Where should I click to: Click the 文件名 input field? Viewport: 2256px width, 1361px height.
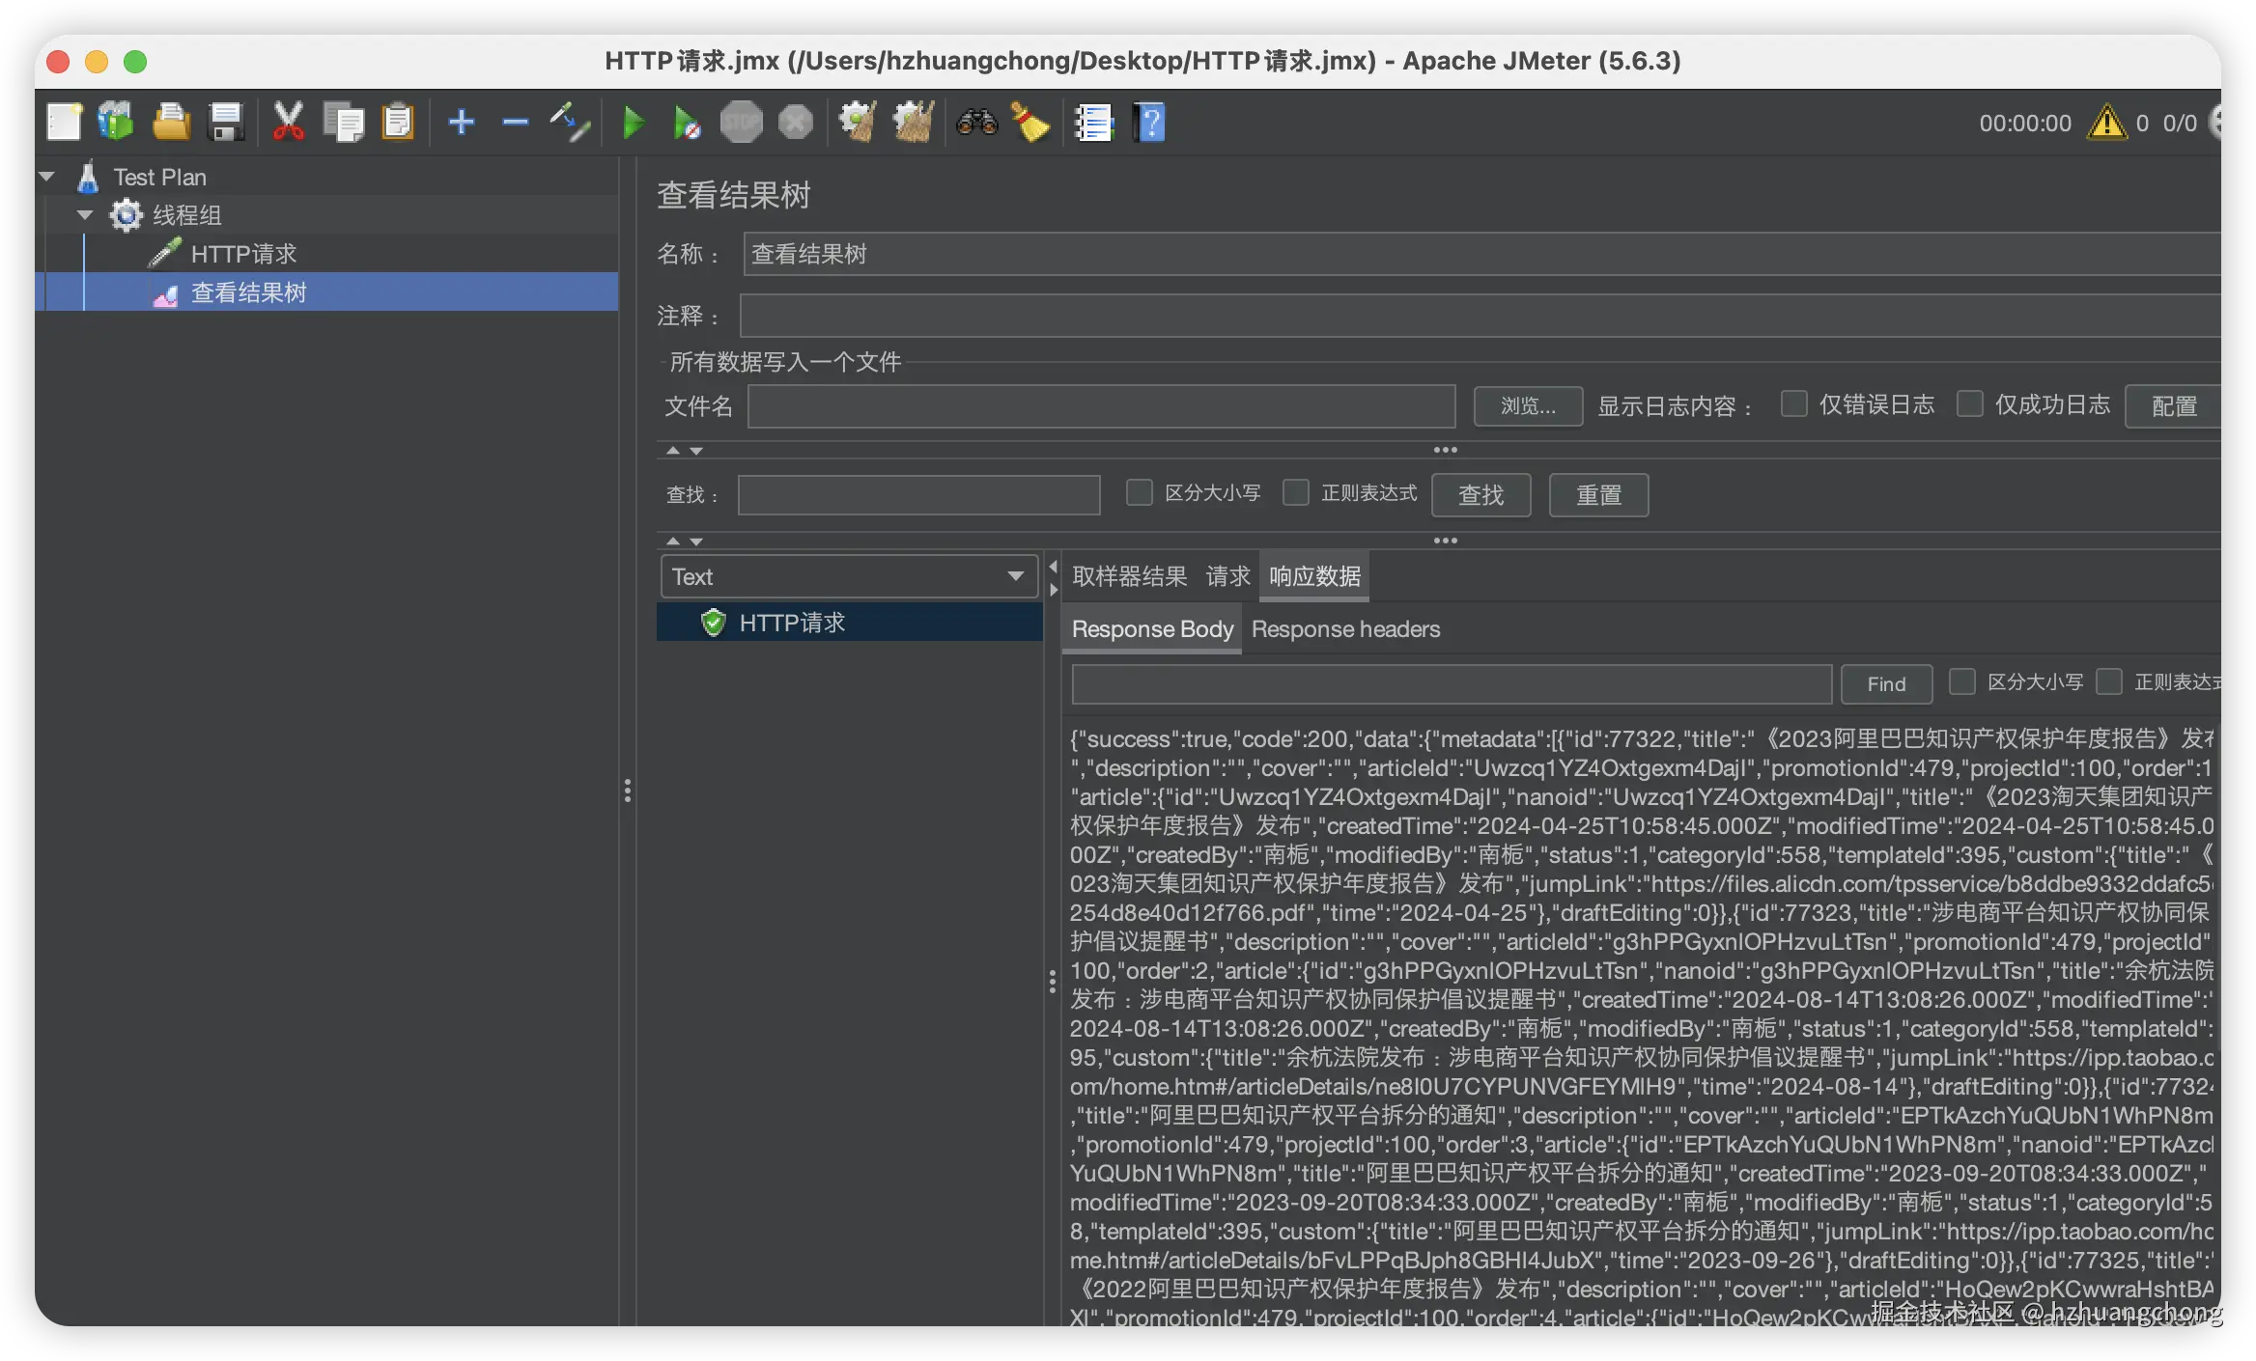point(1101,406)
